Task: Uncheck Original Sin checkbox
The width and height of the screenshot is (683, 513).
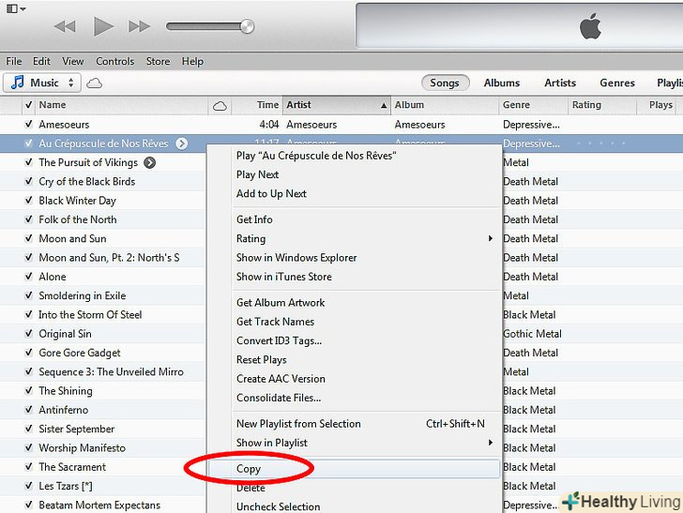Action: [29, 334]
